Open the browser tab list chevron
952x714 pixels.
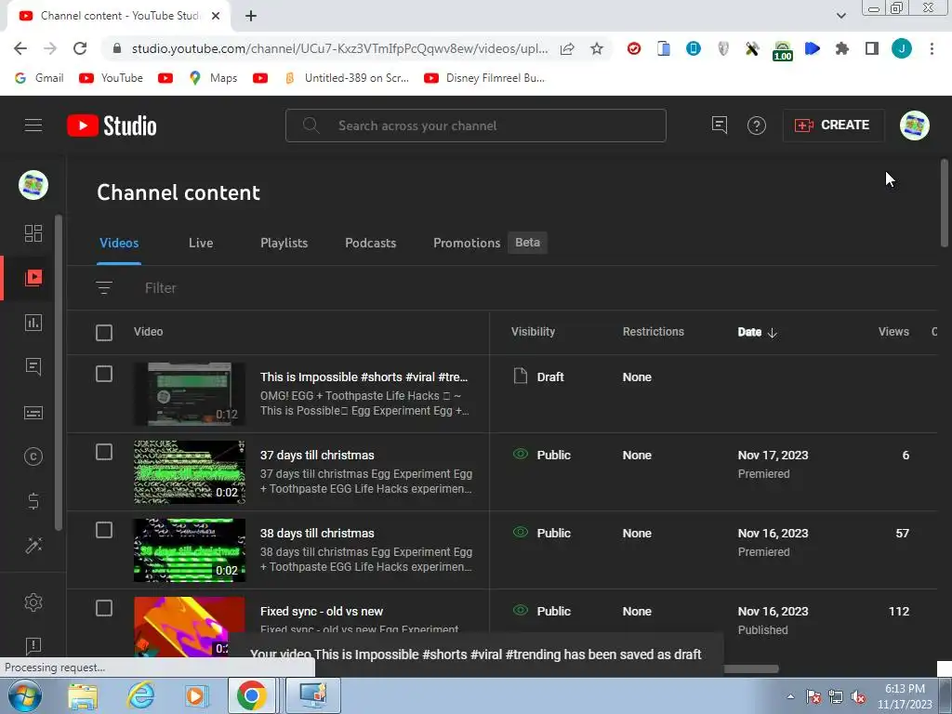(x=840, y=16)
